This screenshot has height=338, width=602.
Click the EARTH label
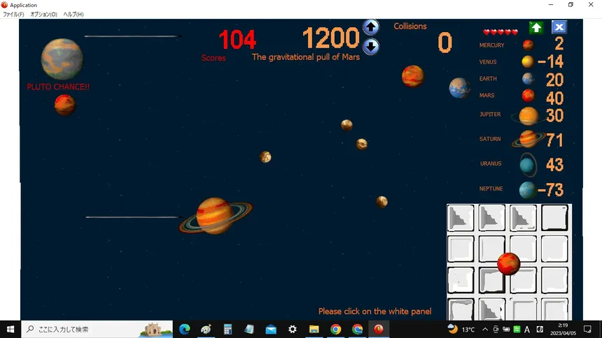pyautogui.click(x=488, y=78)
